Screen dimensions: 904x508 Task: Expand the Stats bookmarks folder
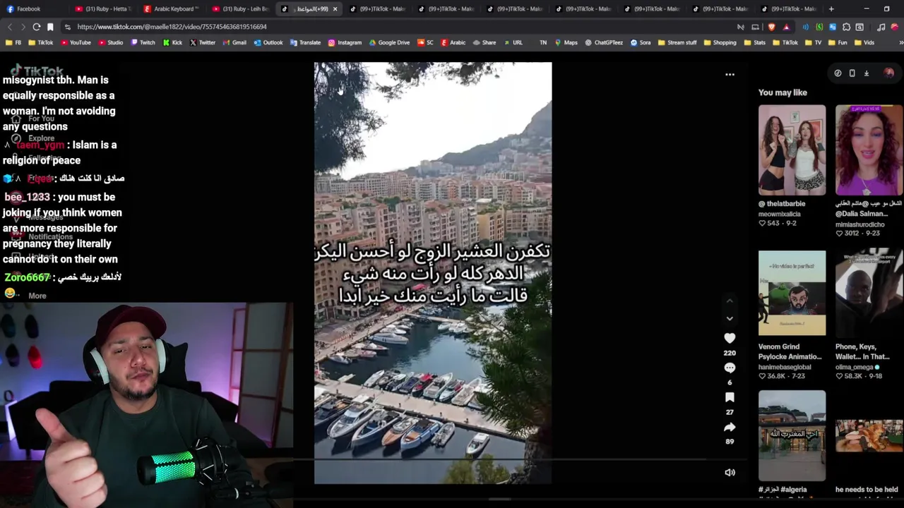[x=755, y=42]
